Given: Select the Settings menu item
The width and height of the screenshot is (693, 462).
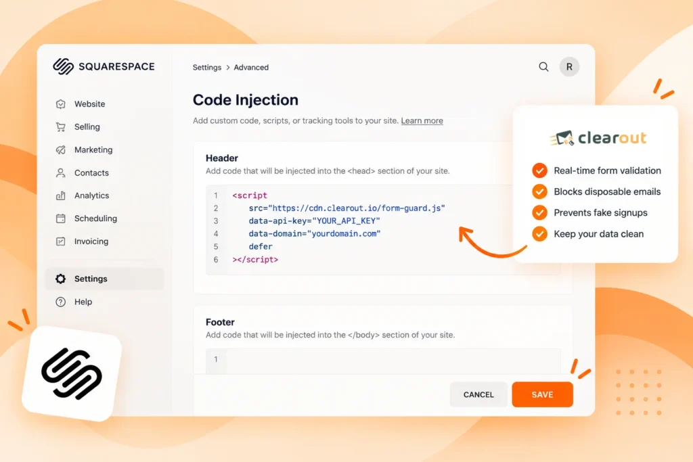Looking at the screenshot, I should pyautogui.click(x=105, y=279).
